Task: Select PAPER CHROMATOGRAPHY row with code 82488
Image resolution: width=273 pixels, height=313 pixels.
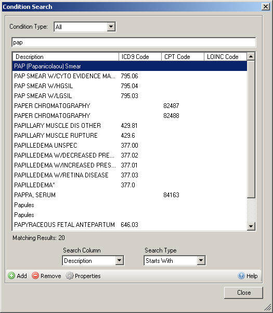Action: tap(129, 116)
